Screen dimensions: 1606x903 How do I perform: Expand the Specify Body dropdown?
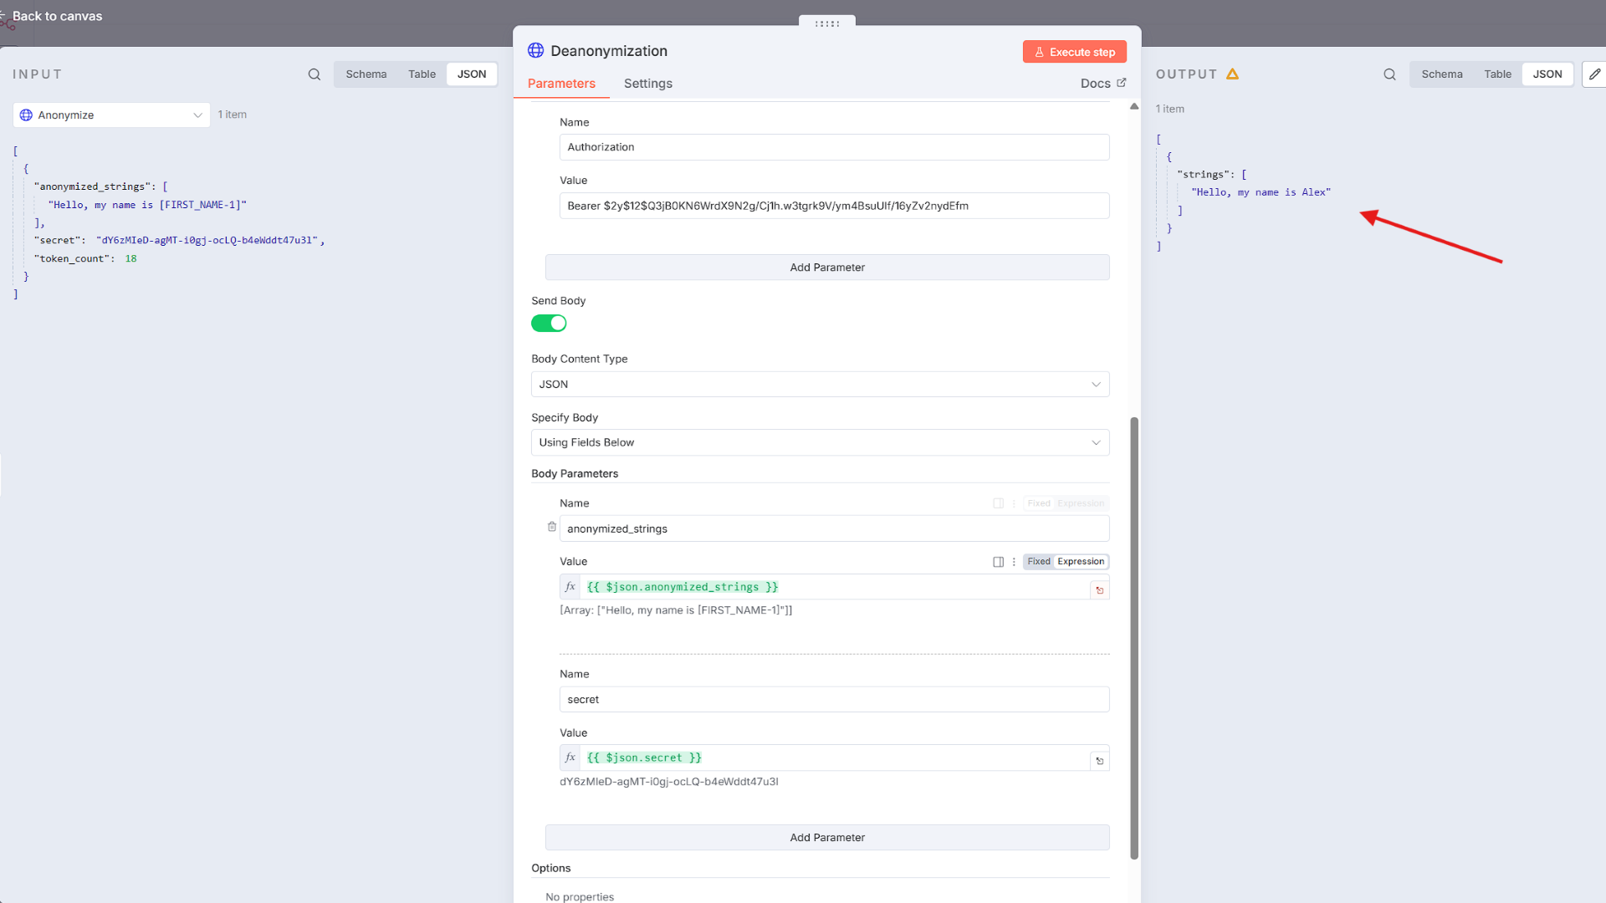pos(820,443)
